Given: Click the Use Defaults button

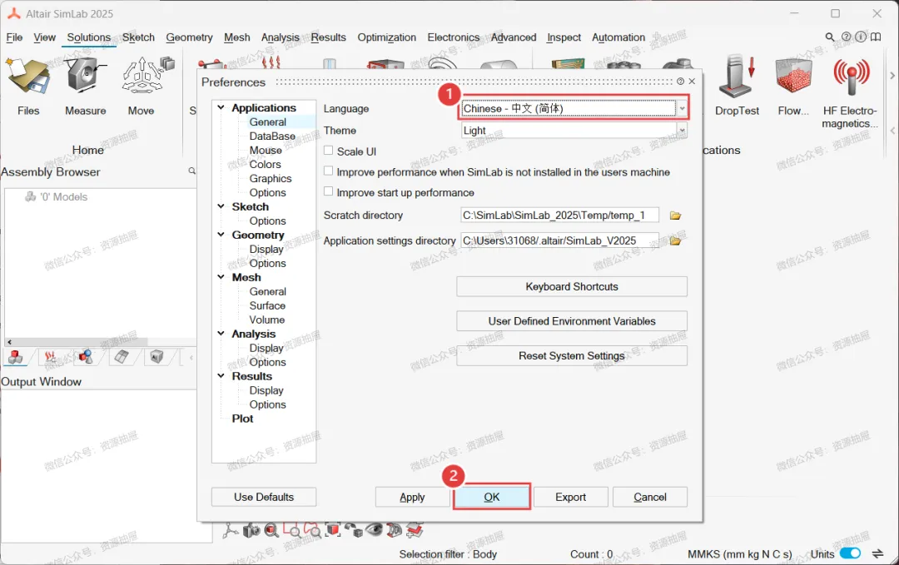Looking at the screenshot, I should [264, 497].
